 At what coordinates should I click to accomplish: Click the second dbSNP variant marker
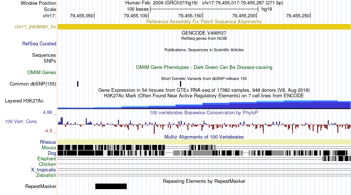(x=180, y=84)
